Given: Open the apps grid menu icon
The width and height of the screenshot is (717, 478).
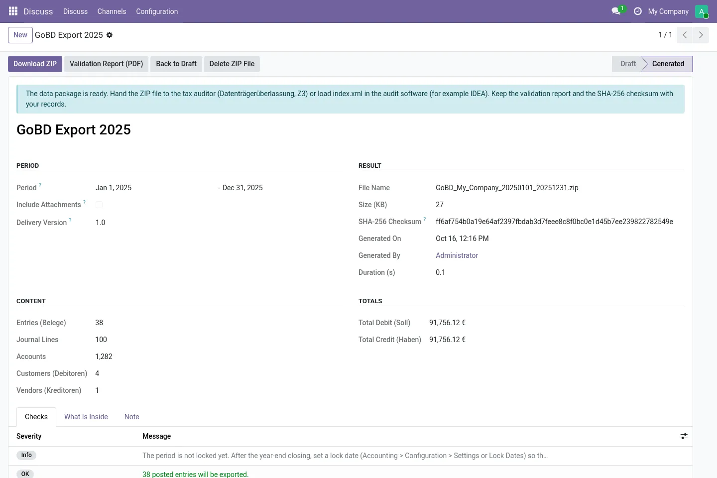Looking at the screenshot, I should tap(13, 11).
